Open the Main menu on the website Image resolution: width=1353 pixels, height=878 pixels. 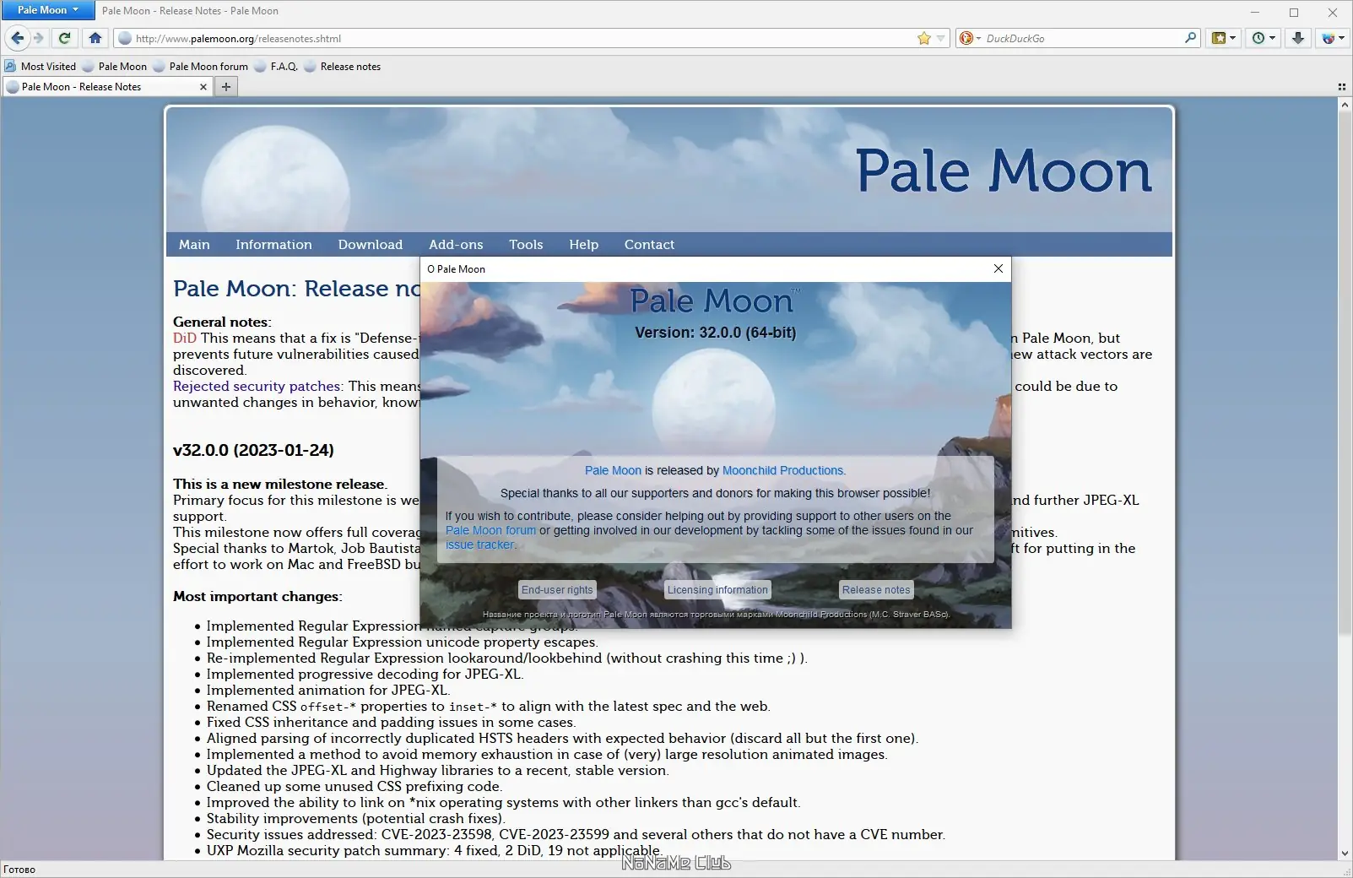click(194, 245)
